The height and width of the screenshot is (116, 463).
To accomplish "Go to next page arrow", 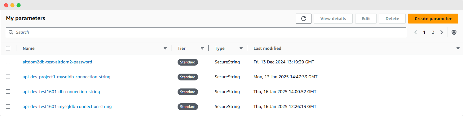I will point(442,32).
